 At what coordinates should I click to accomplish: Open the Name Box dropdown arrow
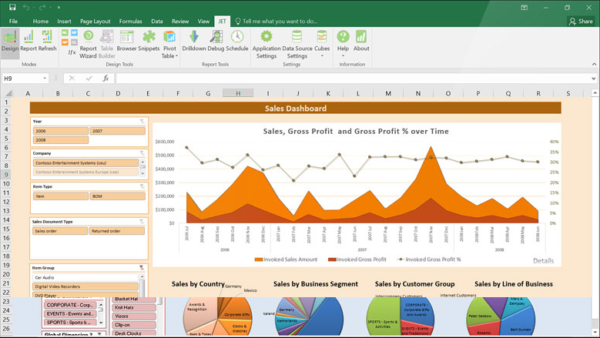[45, 79]
